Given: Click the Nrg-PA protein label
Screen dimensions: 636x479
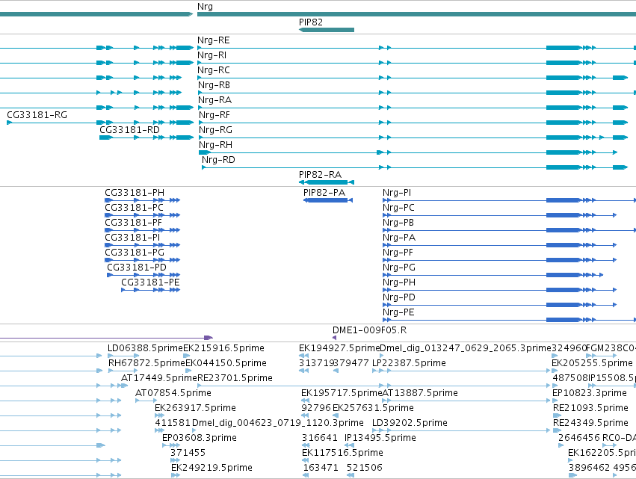Looking at the screenshot, I should pos(399,238).
